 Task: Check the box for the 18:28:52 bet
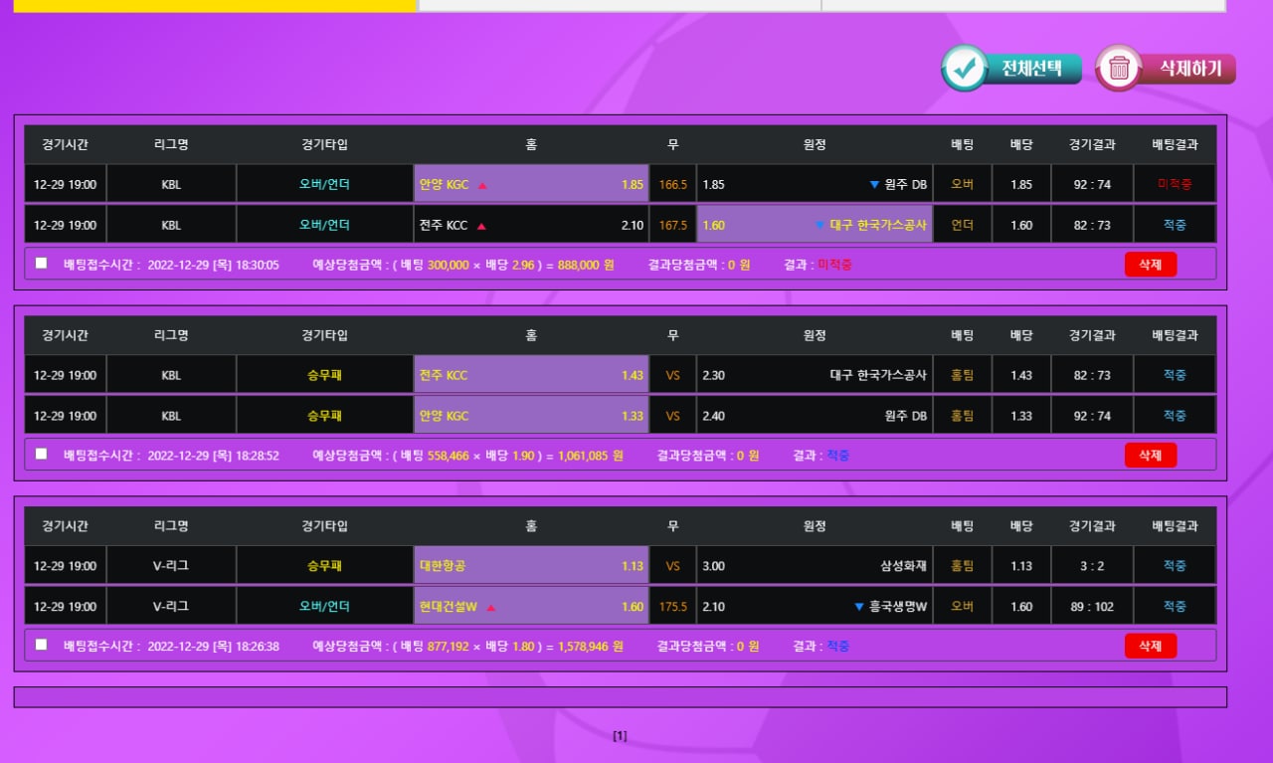coord(41,454)
